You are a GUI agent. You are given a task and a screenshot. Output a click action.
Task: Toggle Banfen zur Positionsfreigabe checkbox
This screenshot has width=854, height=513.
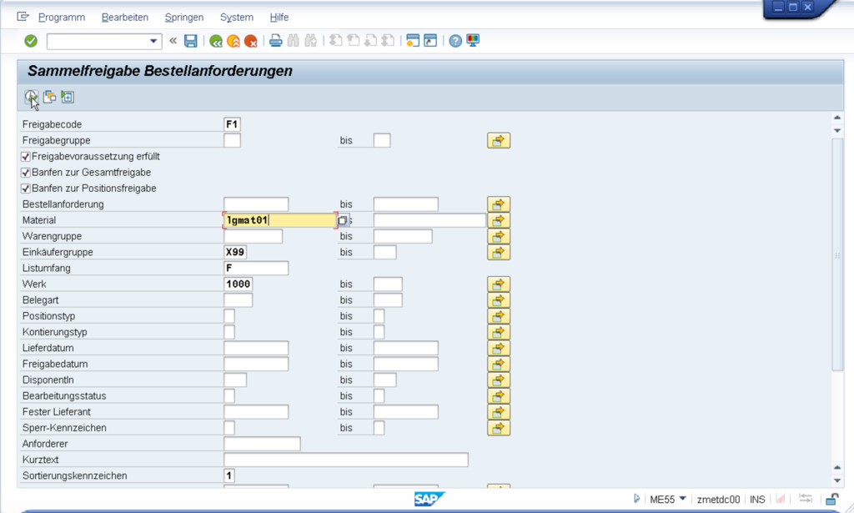(x=26, y=189)
